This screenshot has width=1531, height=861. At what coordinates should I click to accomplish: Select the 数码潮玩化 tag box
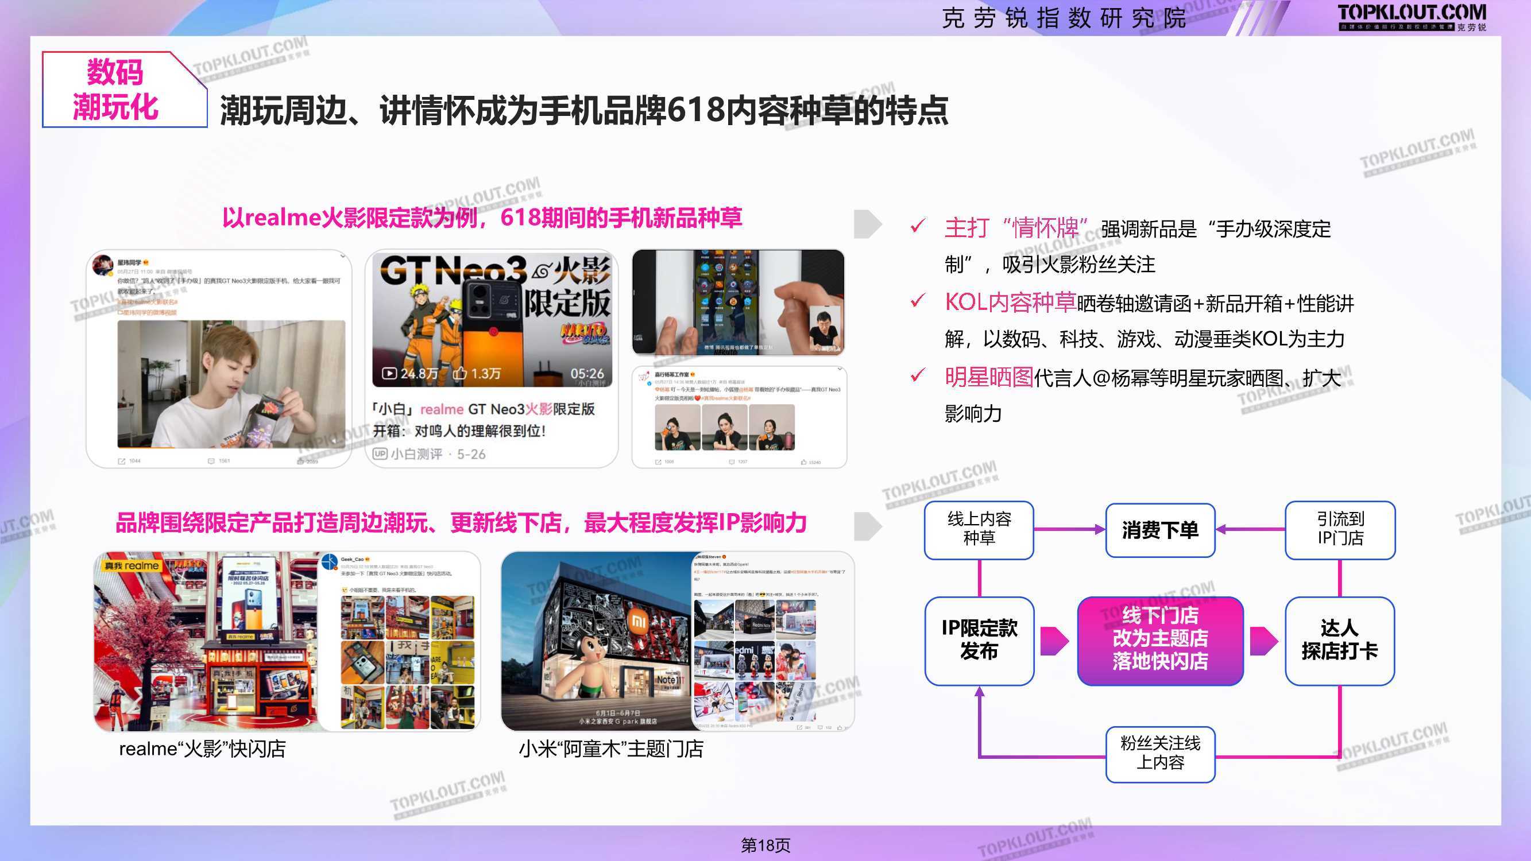click(124, 89)
